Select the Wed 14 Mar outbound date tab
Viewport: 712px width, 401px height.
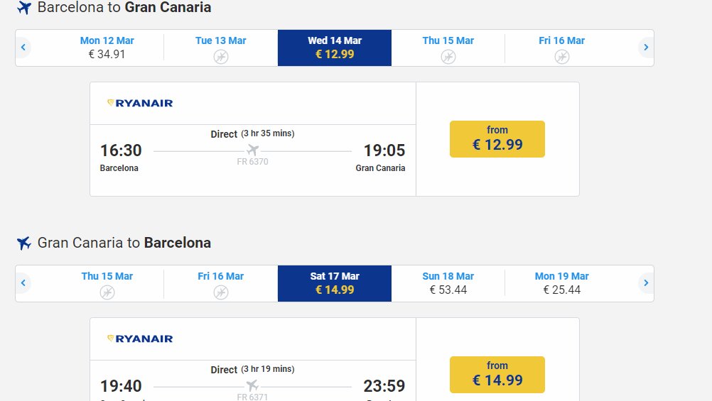click(334, 48)
